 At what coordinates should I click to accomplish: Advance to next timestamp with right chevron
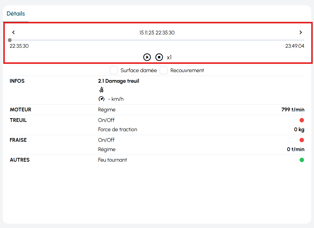[300, 32]
